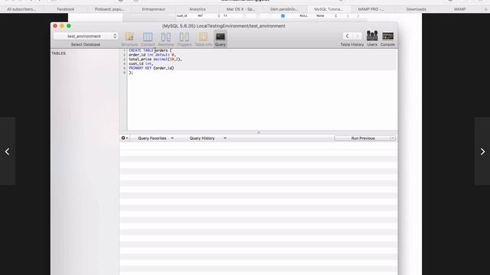Click the PRIMARY KEY line in editor
The height and width of the screenshot is (275, 490).
click(152, 68)
